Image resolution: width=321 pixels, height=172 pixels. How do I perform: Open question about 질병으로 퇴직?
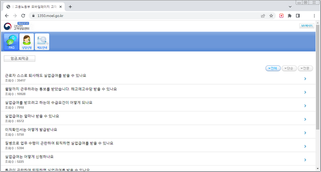tap(59, 143)
